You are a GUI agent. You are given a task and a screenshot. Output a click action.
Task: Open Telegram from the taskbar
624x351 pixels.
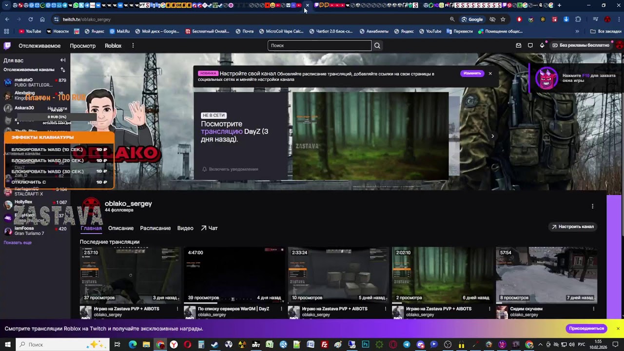(407, 345)
